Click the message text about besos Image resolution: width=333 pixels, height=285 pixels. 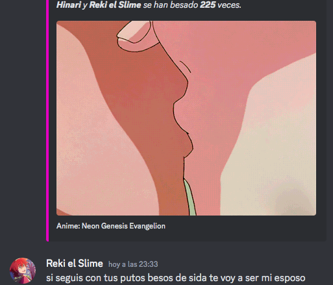click(x=176, y=278)
